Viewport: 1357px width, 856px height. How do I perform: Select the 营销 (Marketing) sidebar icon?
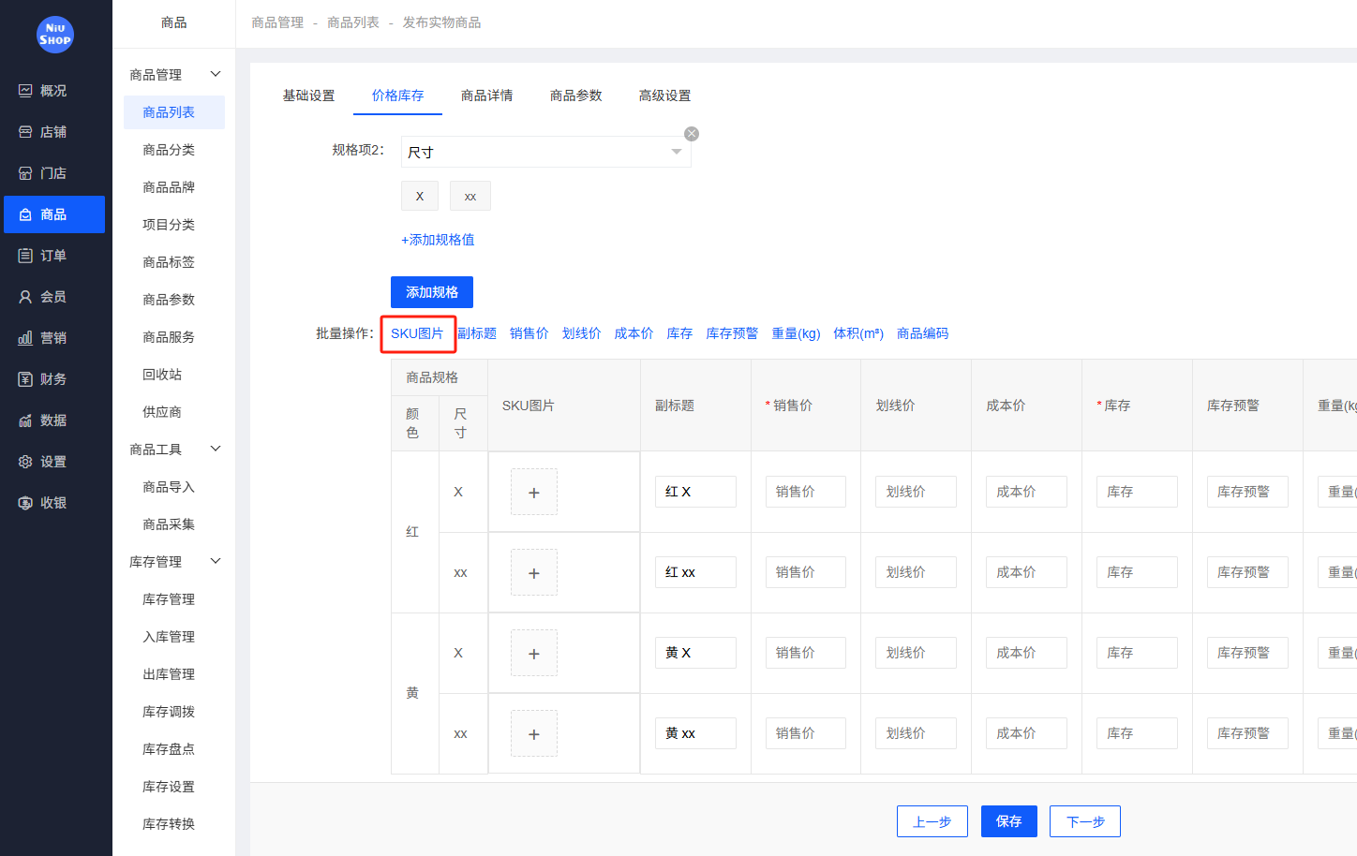click(x=54, y=337)
